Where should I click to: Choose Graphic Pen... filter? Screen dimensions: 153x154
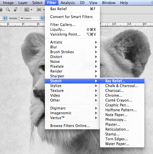tap(122, 105)
